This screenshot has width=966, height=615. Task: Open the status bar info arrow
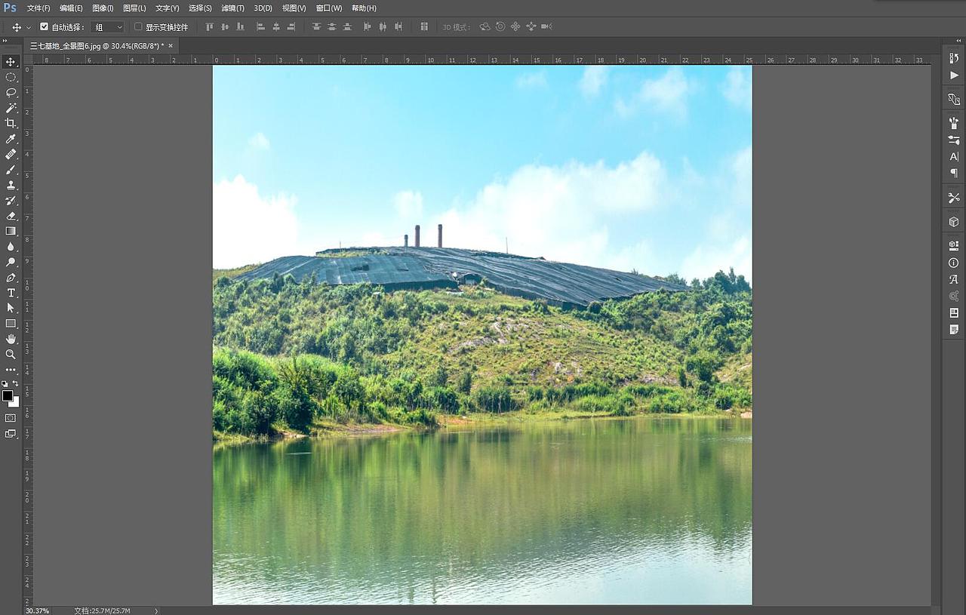(x=156, y=610)
